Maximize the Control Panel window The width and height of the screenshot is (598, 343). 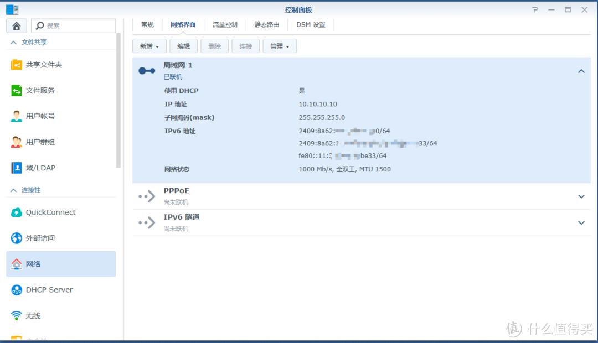tap(568, 10)
